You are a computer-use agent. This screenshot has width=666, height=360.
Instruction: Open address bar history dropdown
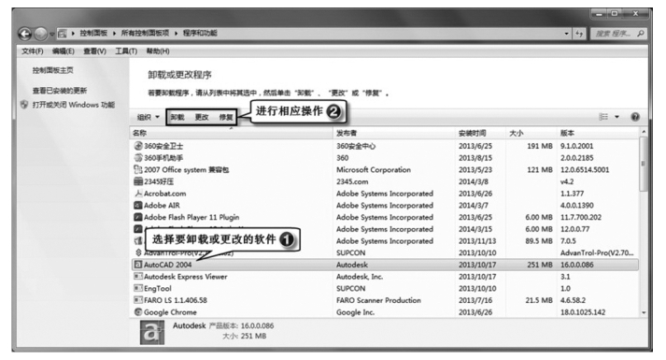click(566, 34)
